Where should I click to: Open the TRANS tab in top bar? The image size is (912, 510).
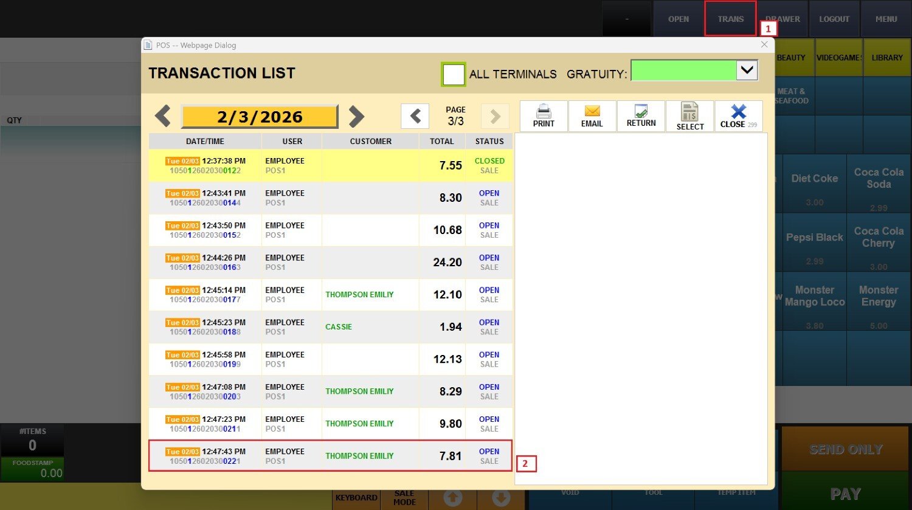click(x=730, y=19)
